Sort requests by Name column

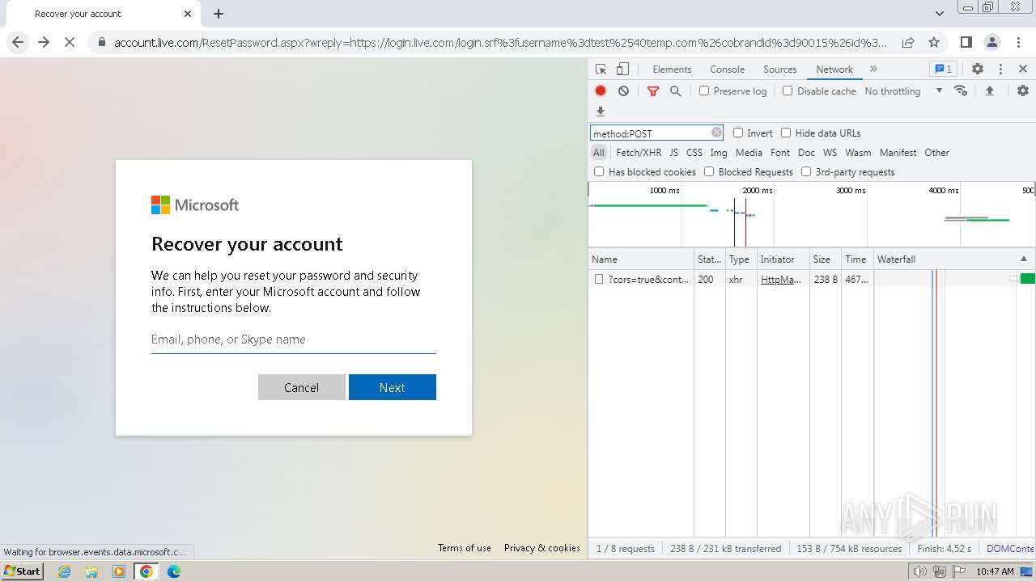pyautogui.click(x=640, y=259)
